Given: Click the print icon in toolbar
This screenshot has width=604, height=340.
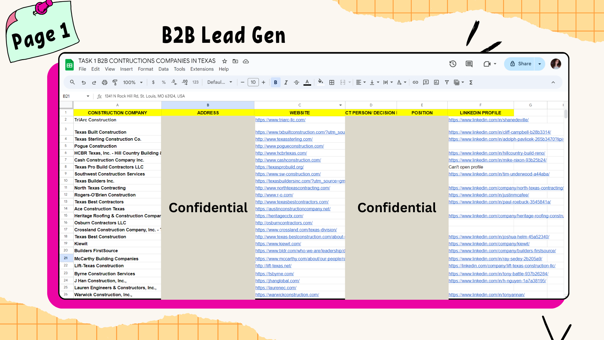Looking at the screenshot, I should [104, 82].
